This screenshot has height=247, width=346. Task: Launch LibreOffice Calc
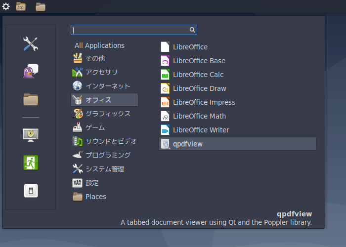pos(237,75)
